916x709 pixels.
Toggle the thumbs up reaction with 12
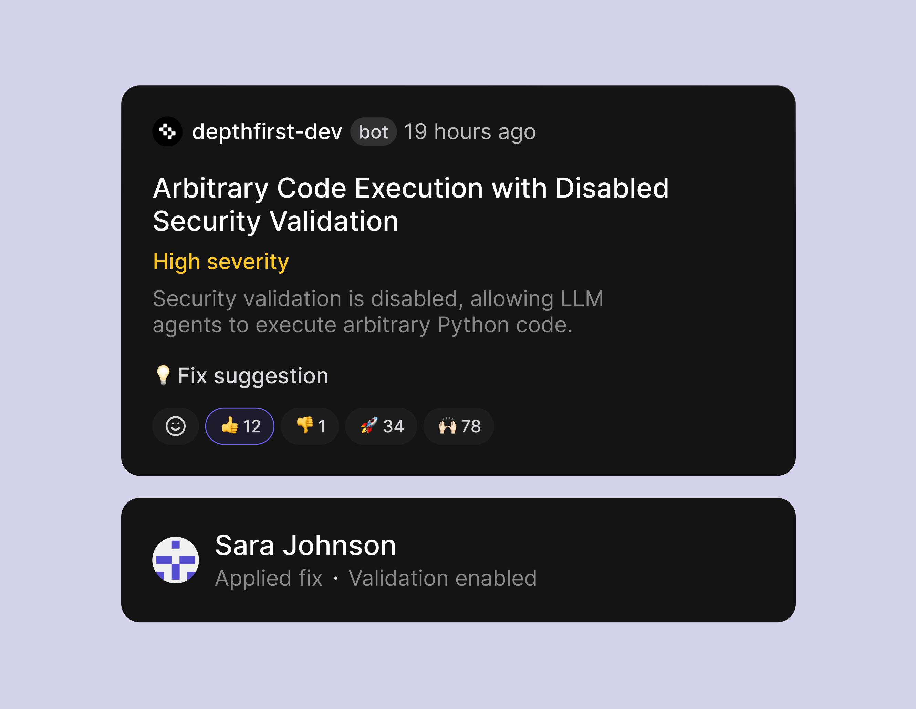[x=239, y=426]
